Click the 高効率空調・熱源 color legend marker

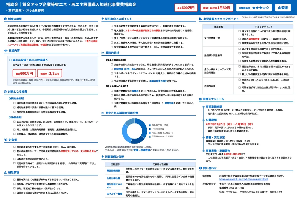tap(149, 125)
